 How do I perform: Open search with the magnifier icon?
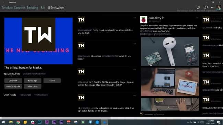pyautogui.click(x=206, y=7)
